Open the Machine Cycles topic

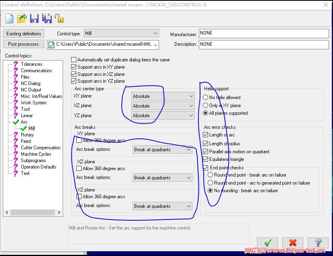pyautogui.click(x=36, y=154)
